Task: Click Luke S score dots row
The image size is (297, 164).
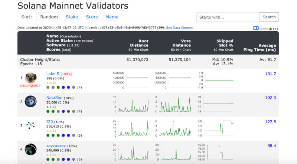Action: 61,88
